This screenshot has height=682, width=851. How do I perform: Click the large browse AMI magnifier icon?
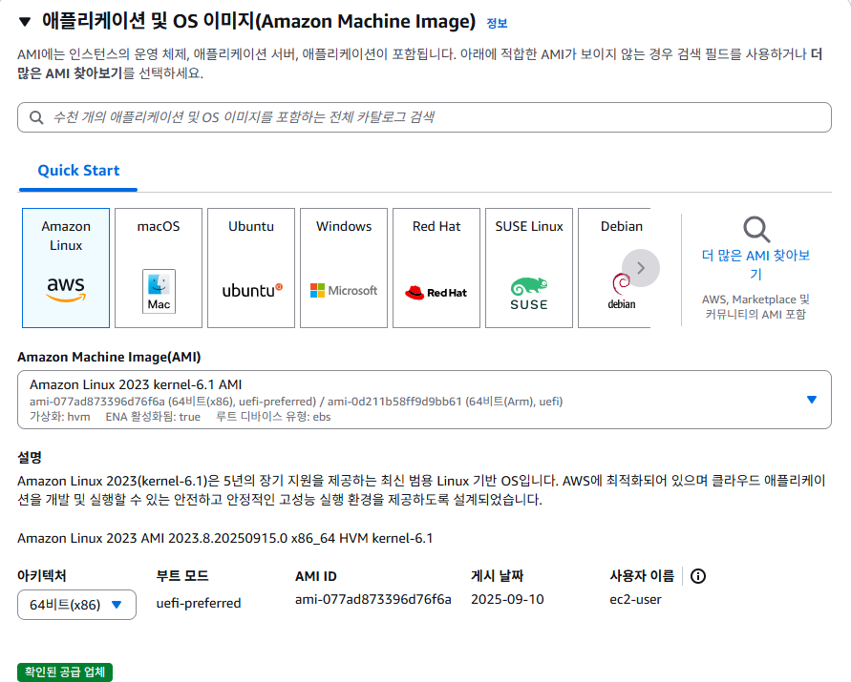coord(756,229)
